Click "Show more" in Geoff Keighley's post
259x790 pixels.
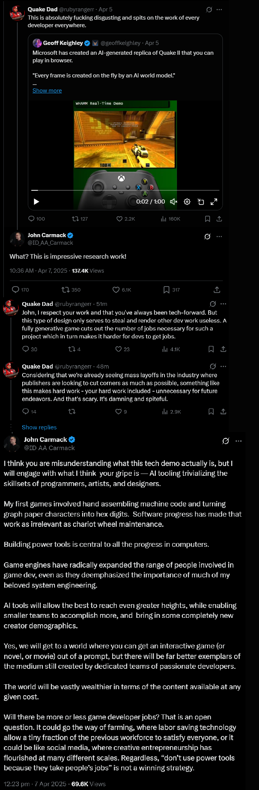(x=47, y=91)
